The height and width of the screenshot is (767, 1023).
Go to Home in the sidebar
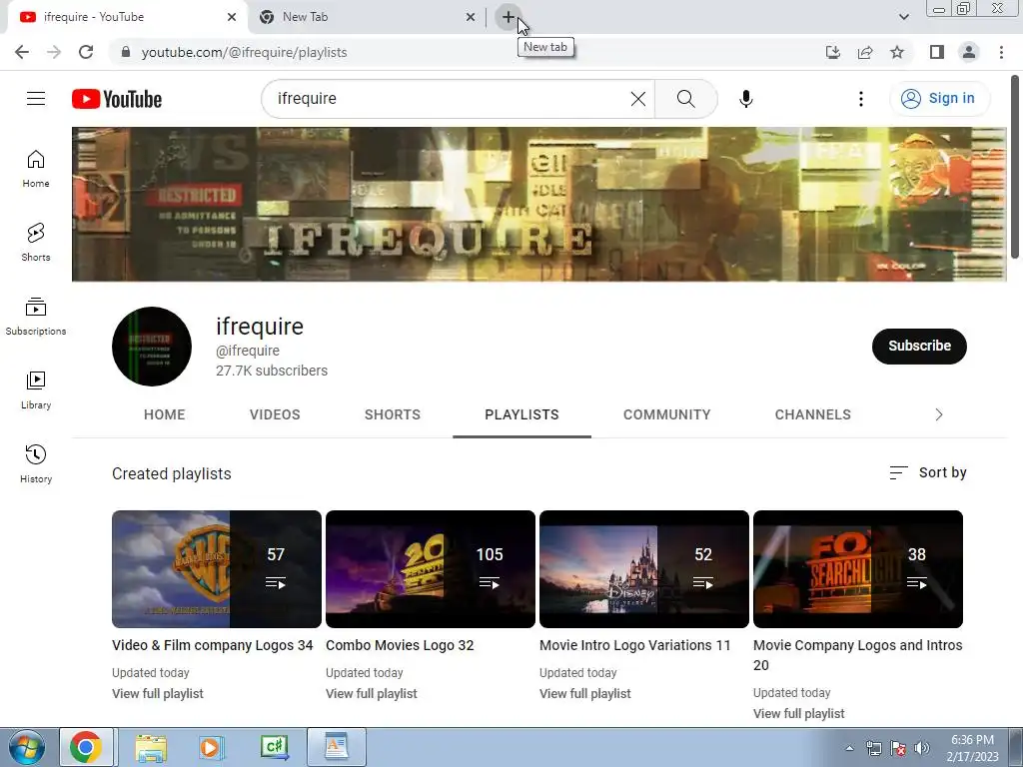click(36, 169)
